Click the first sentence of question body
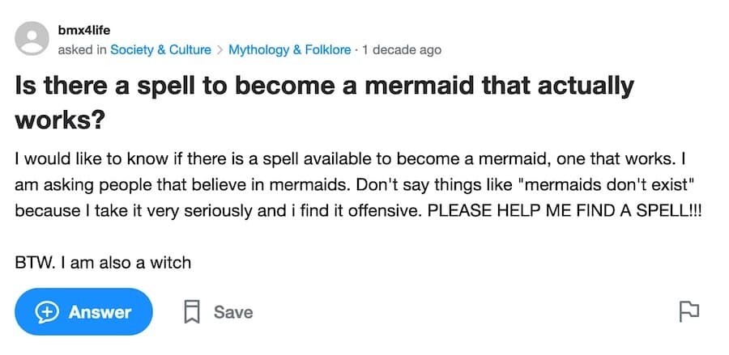The image size is (729, 355). [345, 159]
